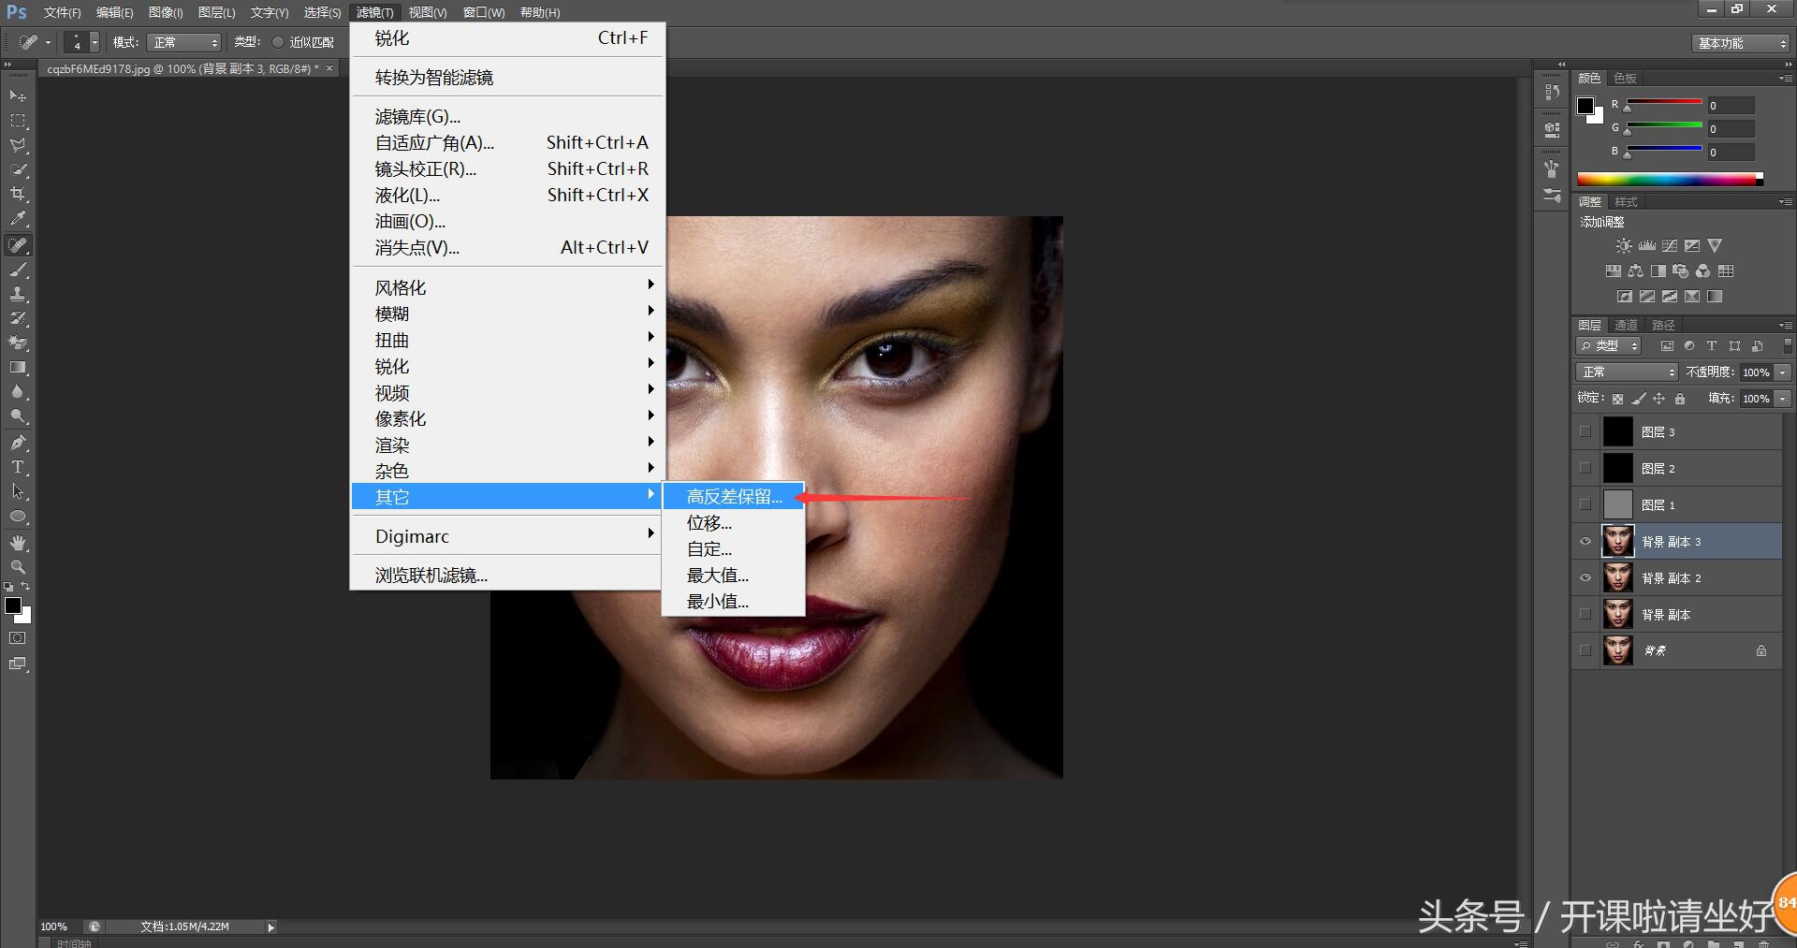The width and height of the screenshot is (1797, 948).
Task: Select the Crop tool
Action: click(18, 194)
